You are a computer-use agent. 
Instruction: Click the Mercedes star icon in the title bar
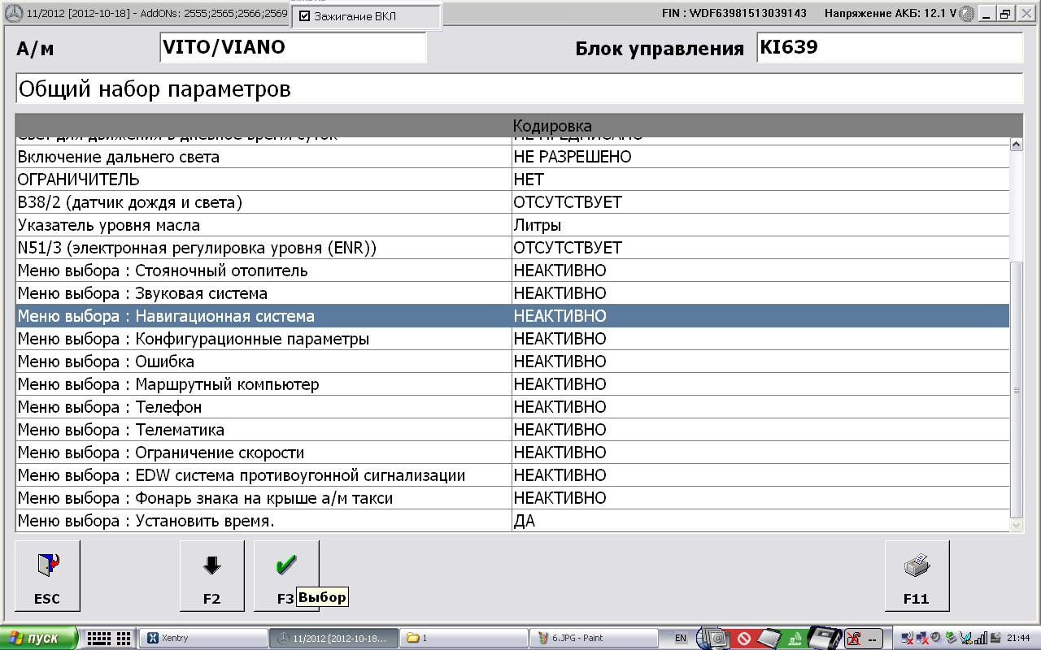click(x=14, y=13)
